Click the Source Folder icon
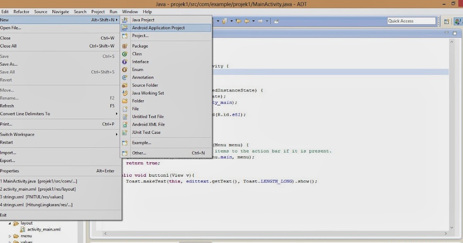Image resolution: width=463 pixels, height=243 pixels. click(x=125, y=85)
